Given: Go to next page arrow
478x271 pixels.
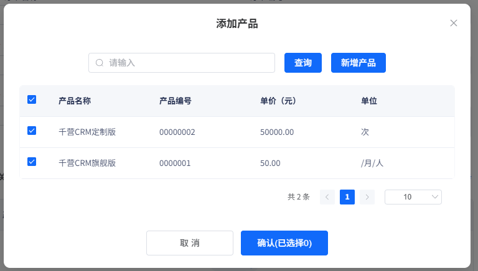Looking at the screenshot, I should click(367, 197).
